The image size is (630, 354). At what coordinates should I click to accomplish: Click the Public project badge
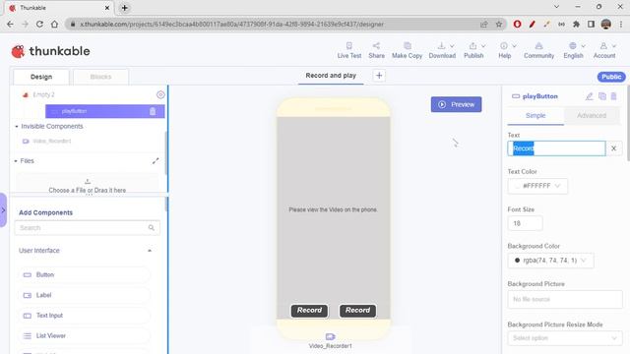pos(611,77)
